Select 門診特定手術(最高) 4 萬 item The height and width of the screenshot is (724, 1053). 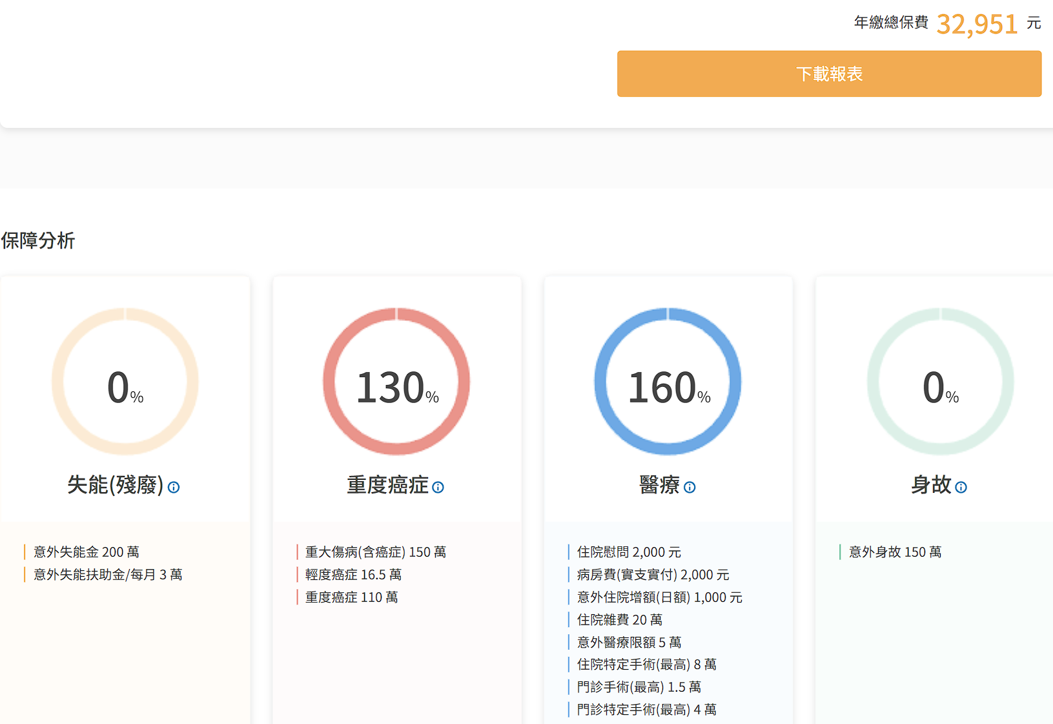pyautogui.click(x=647, y=710)
